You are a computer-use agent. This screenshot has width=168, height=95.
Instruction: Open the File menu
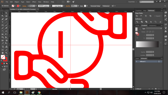(7, 2)
